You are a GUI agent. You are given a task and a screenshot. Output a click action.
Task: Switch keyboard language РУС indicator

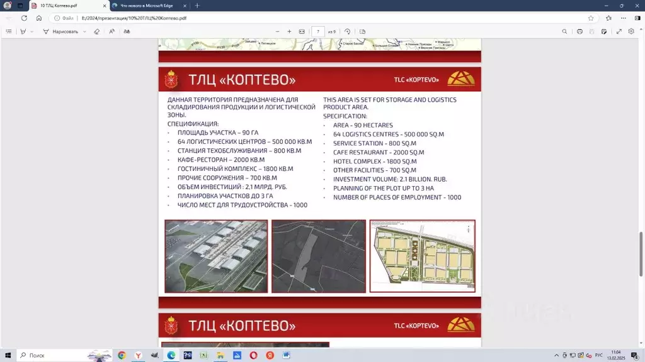coord(599,356)
